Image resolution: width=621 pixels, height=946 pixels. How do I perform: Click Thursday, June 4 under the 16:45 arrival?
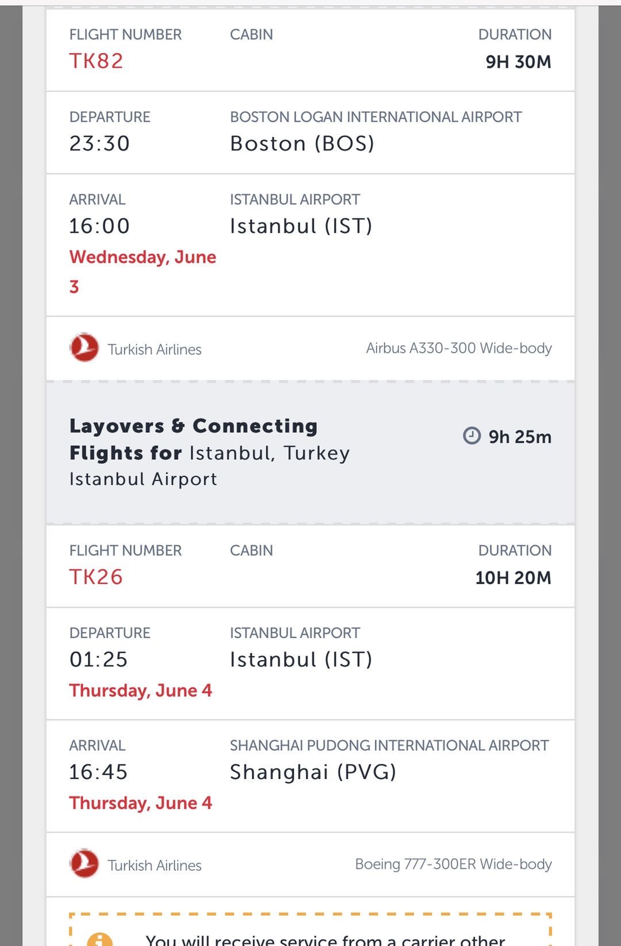140,803
